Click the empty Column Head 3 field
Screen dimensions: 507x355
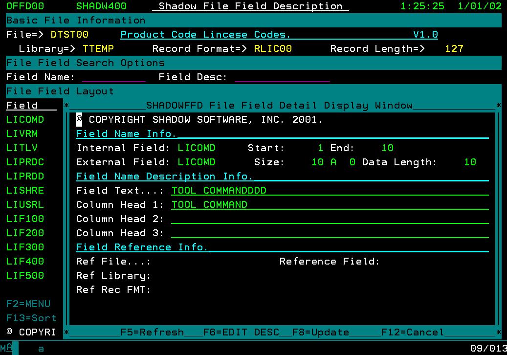330,233
